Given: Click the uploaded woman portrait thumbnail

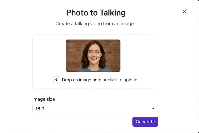Looking at the screenshot, I should 93,56.
